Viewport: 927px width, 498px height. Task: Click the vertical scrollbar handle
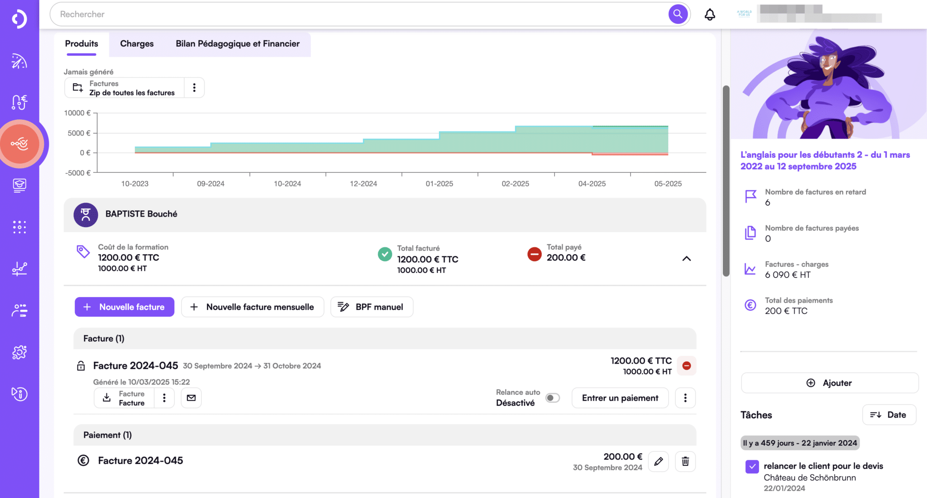726,181
